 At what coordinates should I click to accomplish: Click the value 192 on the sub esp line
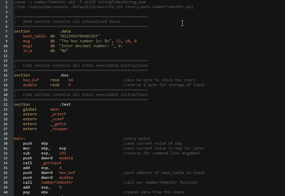click(63, 153)
